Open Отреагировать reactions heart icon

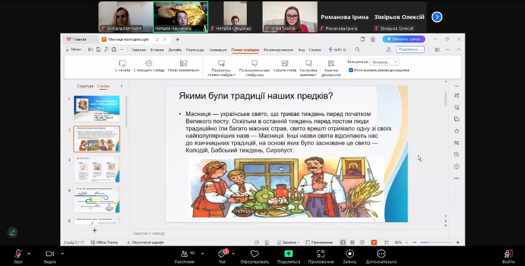pyautogui.click(x=255, y=254)
